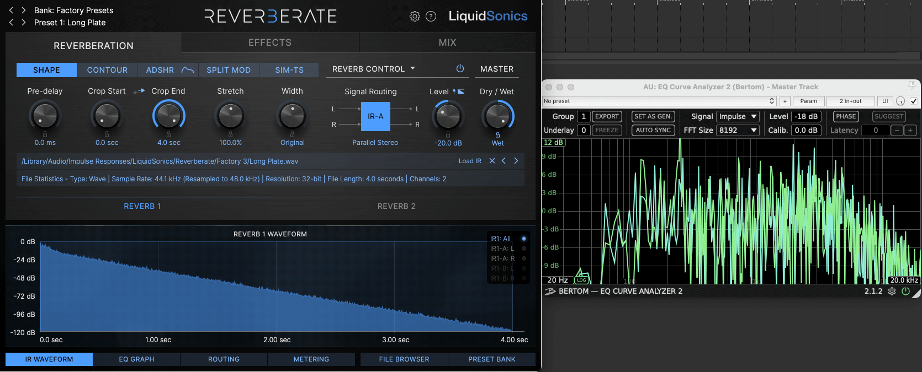Click the Crop Start/End link arrows icon
922x372 pixels.
(x=139, y=91)
